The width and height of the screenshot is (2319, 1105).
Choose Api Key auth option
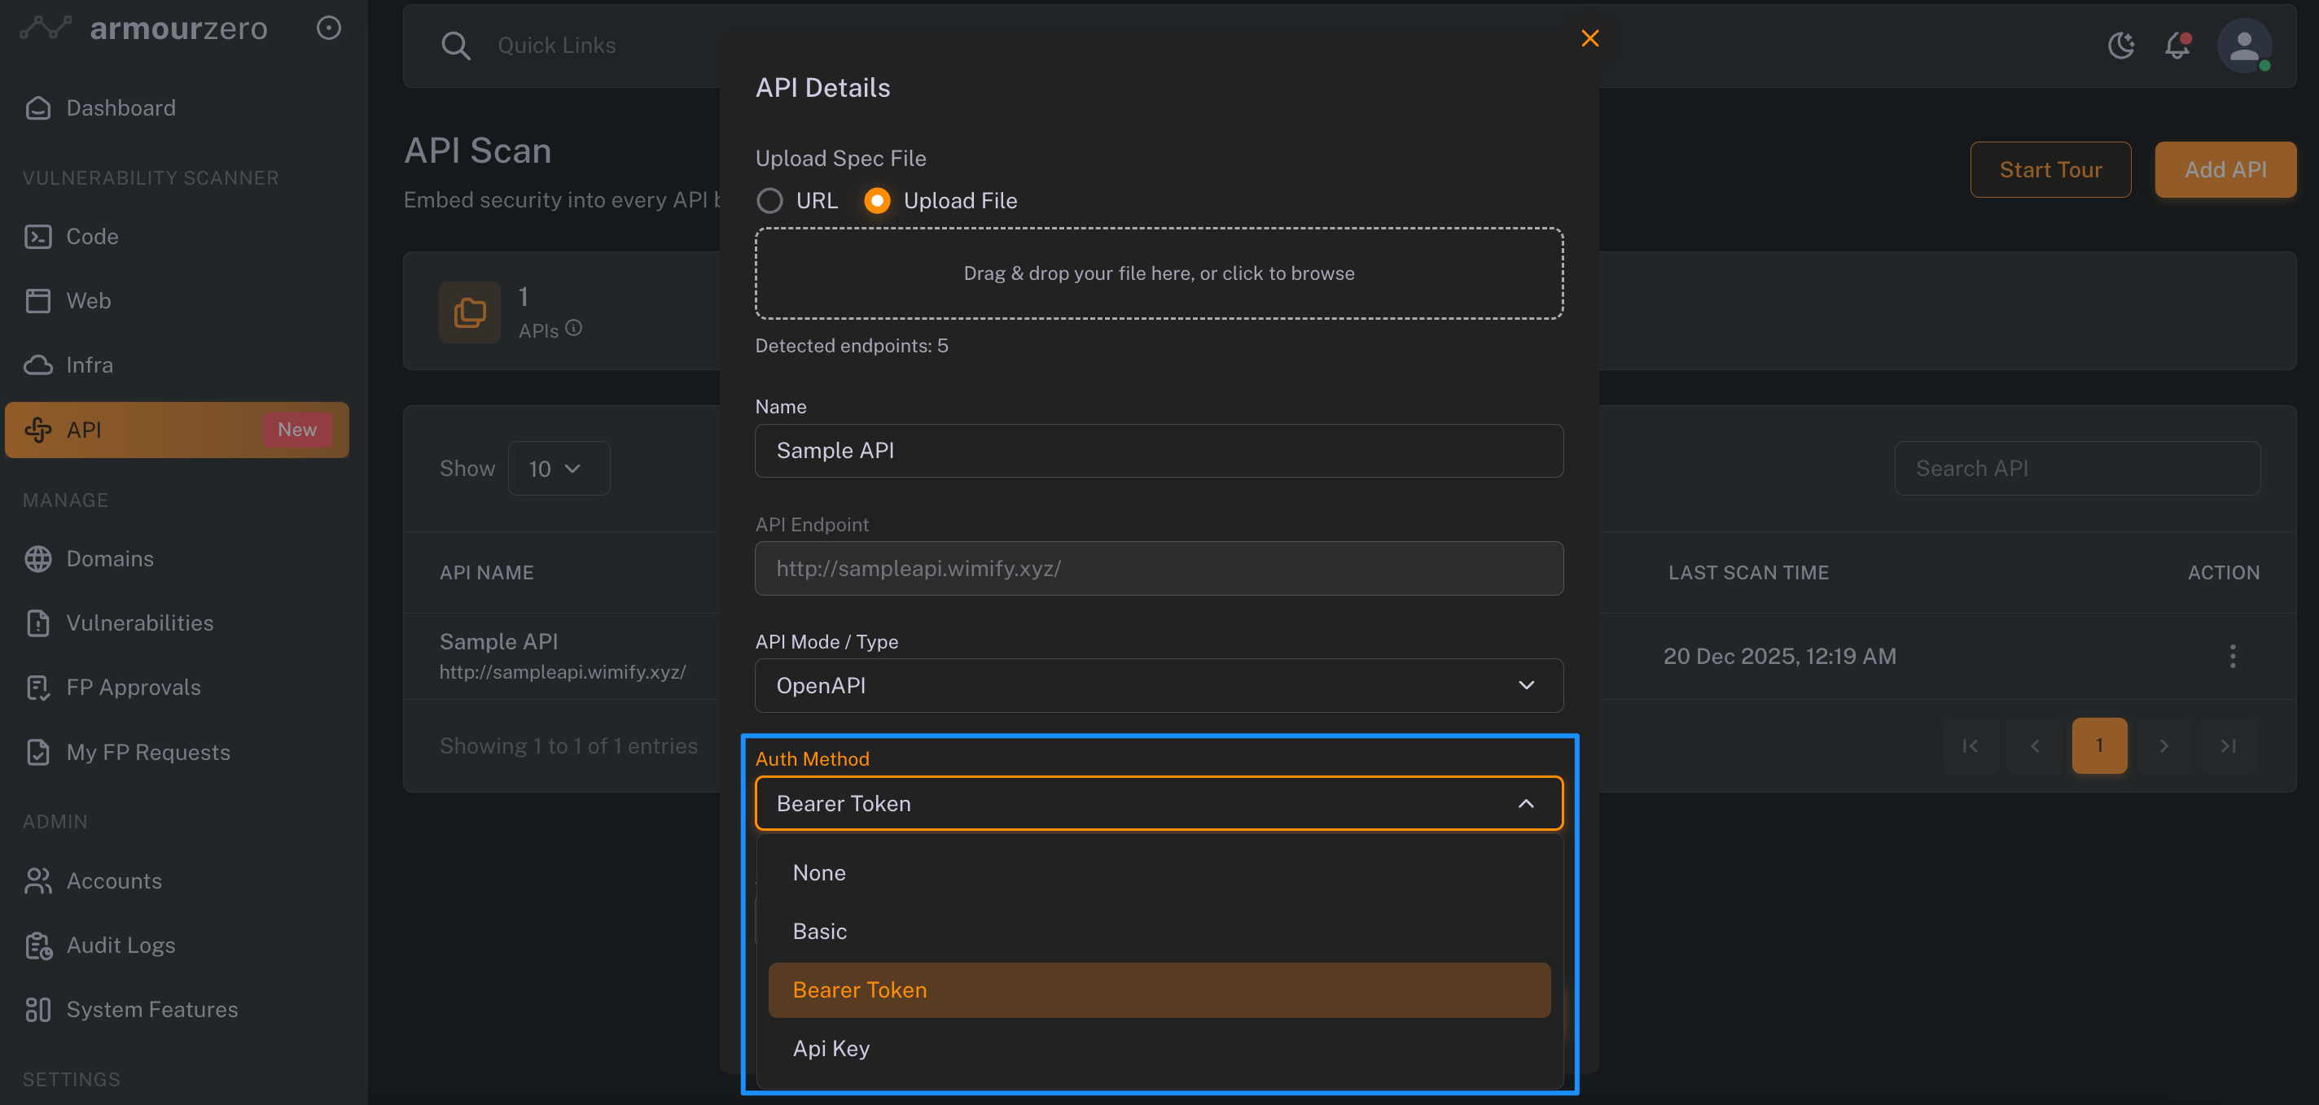click(x=831, y=1048)
